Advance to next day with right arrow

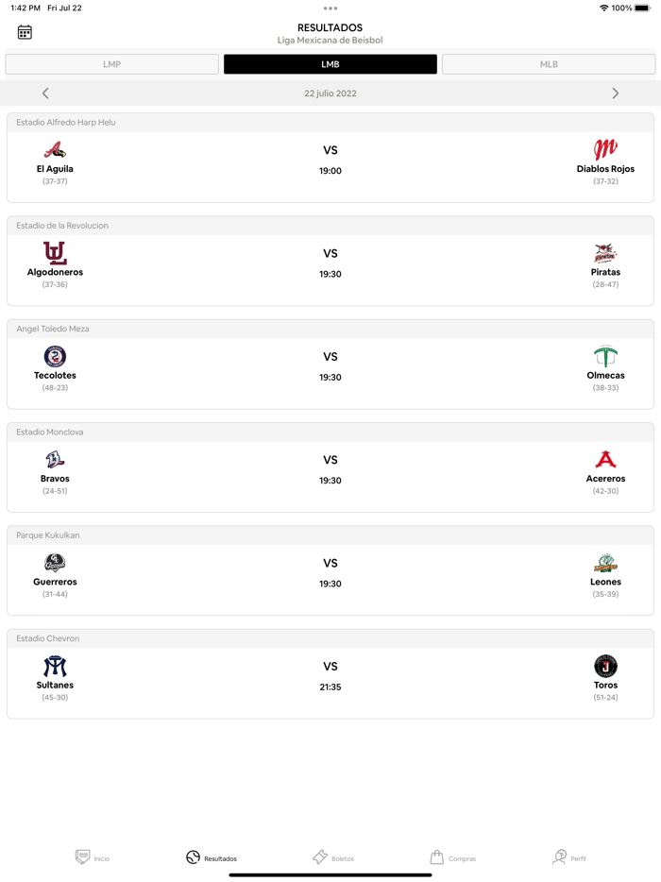tap(616, 93)
